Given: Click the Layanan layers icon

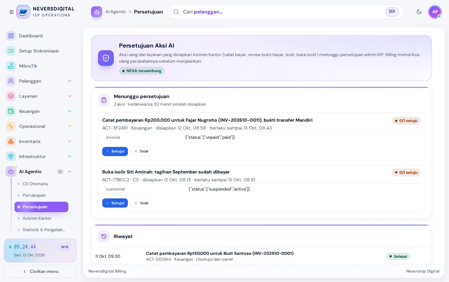Looking at the screenshot, I should tap(11, 96).
